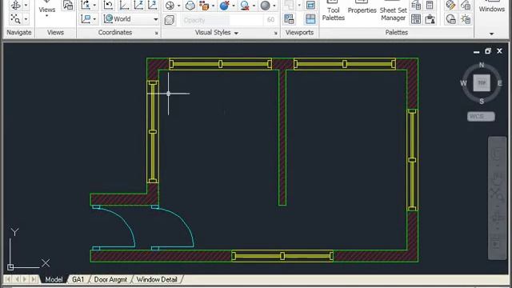Screen dimensions: 512x288
Task: Click N on the ViewCube compass
Action: click(x=482, y=65)
